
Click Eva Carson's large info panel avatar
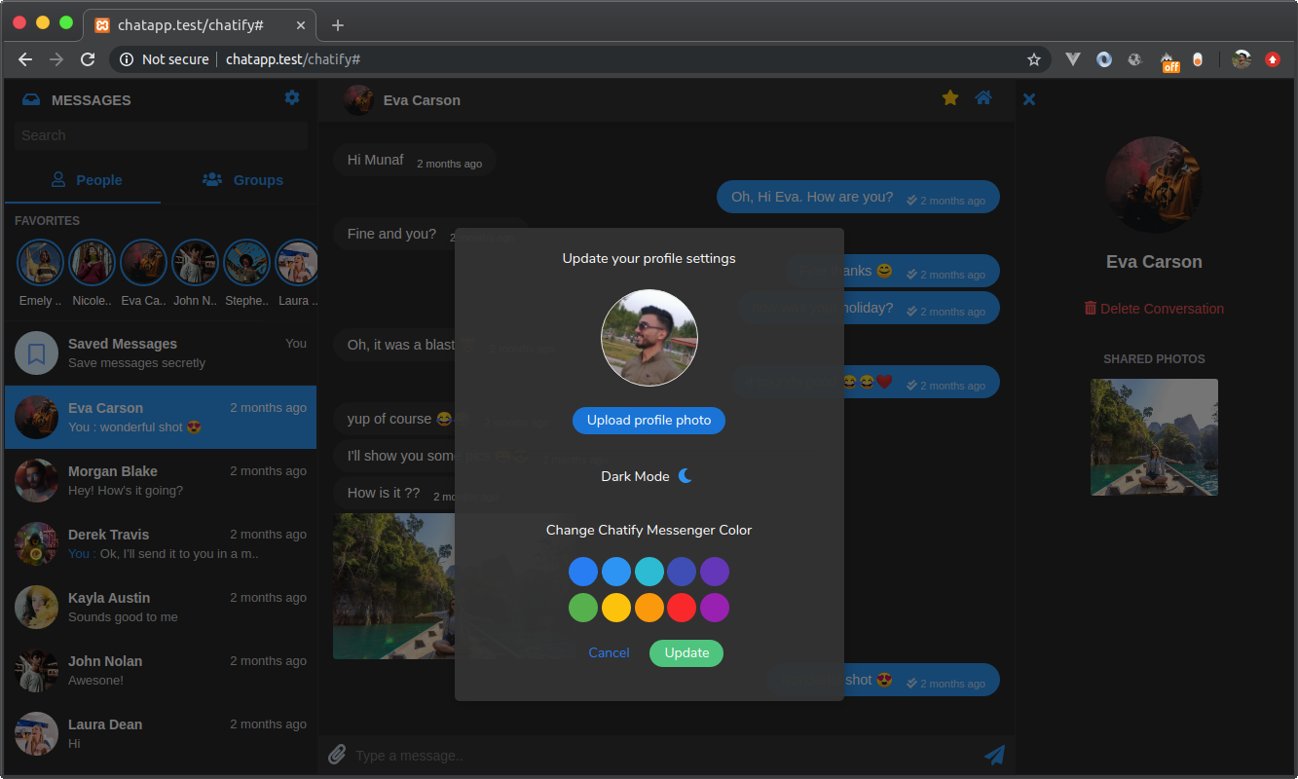click(x=1154, y=185)
